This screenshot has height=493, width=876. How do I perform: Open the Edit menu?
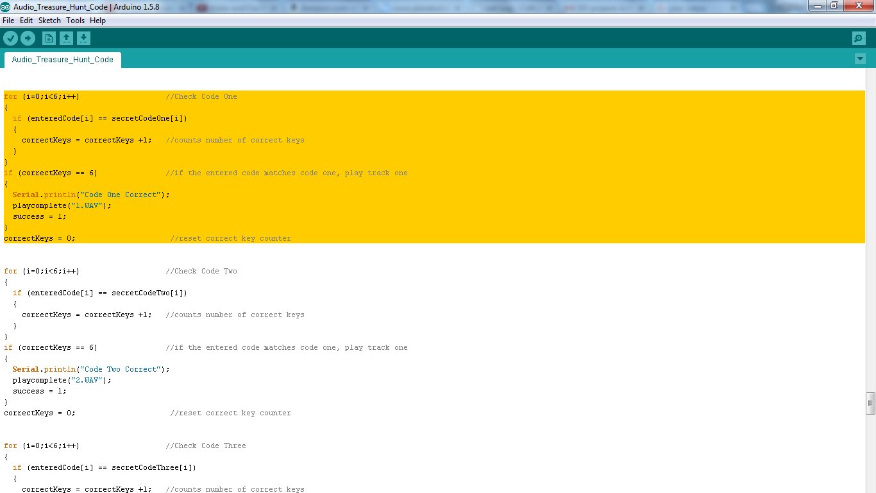tap(26, 21)
